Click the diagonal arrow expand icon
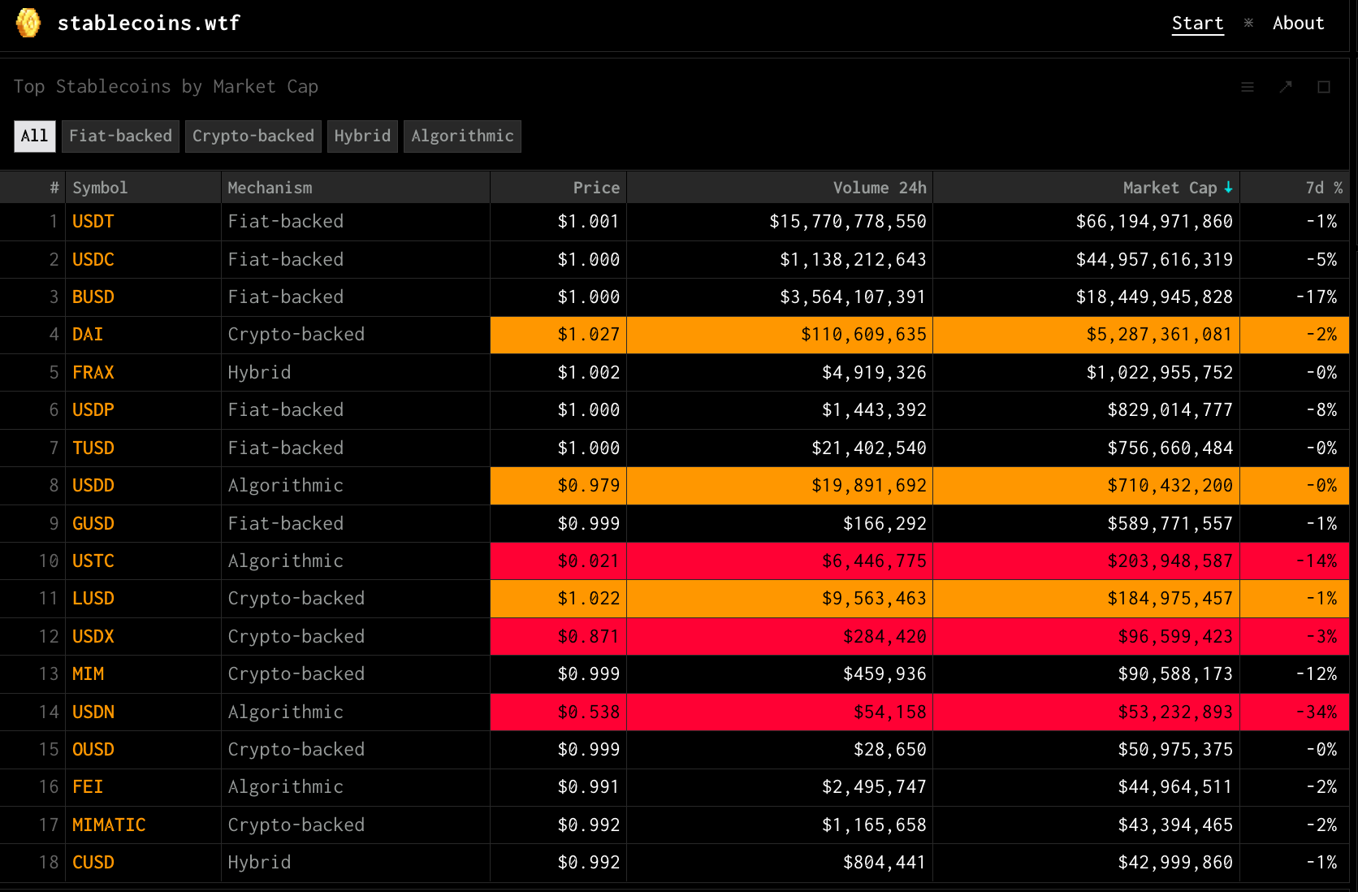This screenshot has width=1358, height=892. (1286, 87)
